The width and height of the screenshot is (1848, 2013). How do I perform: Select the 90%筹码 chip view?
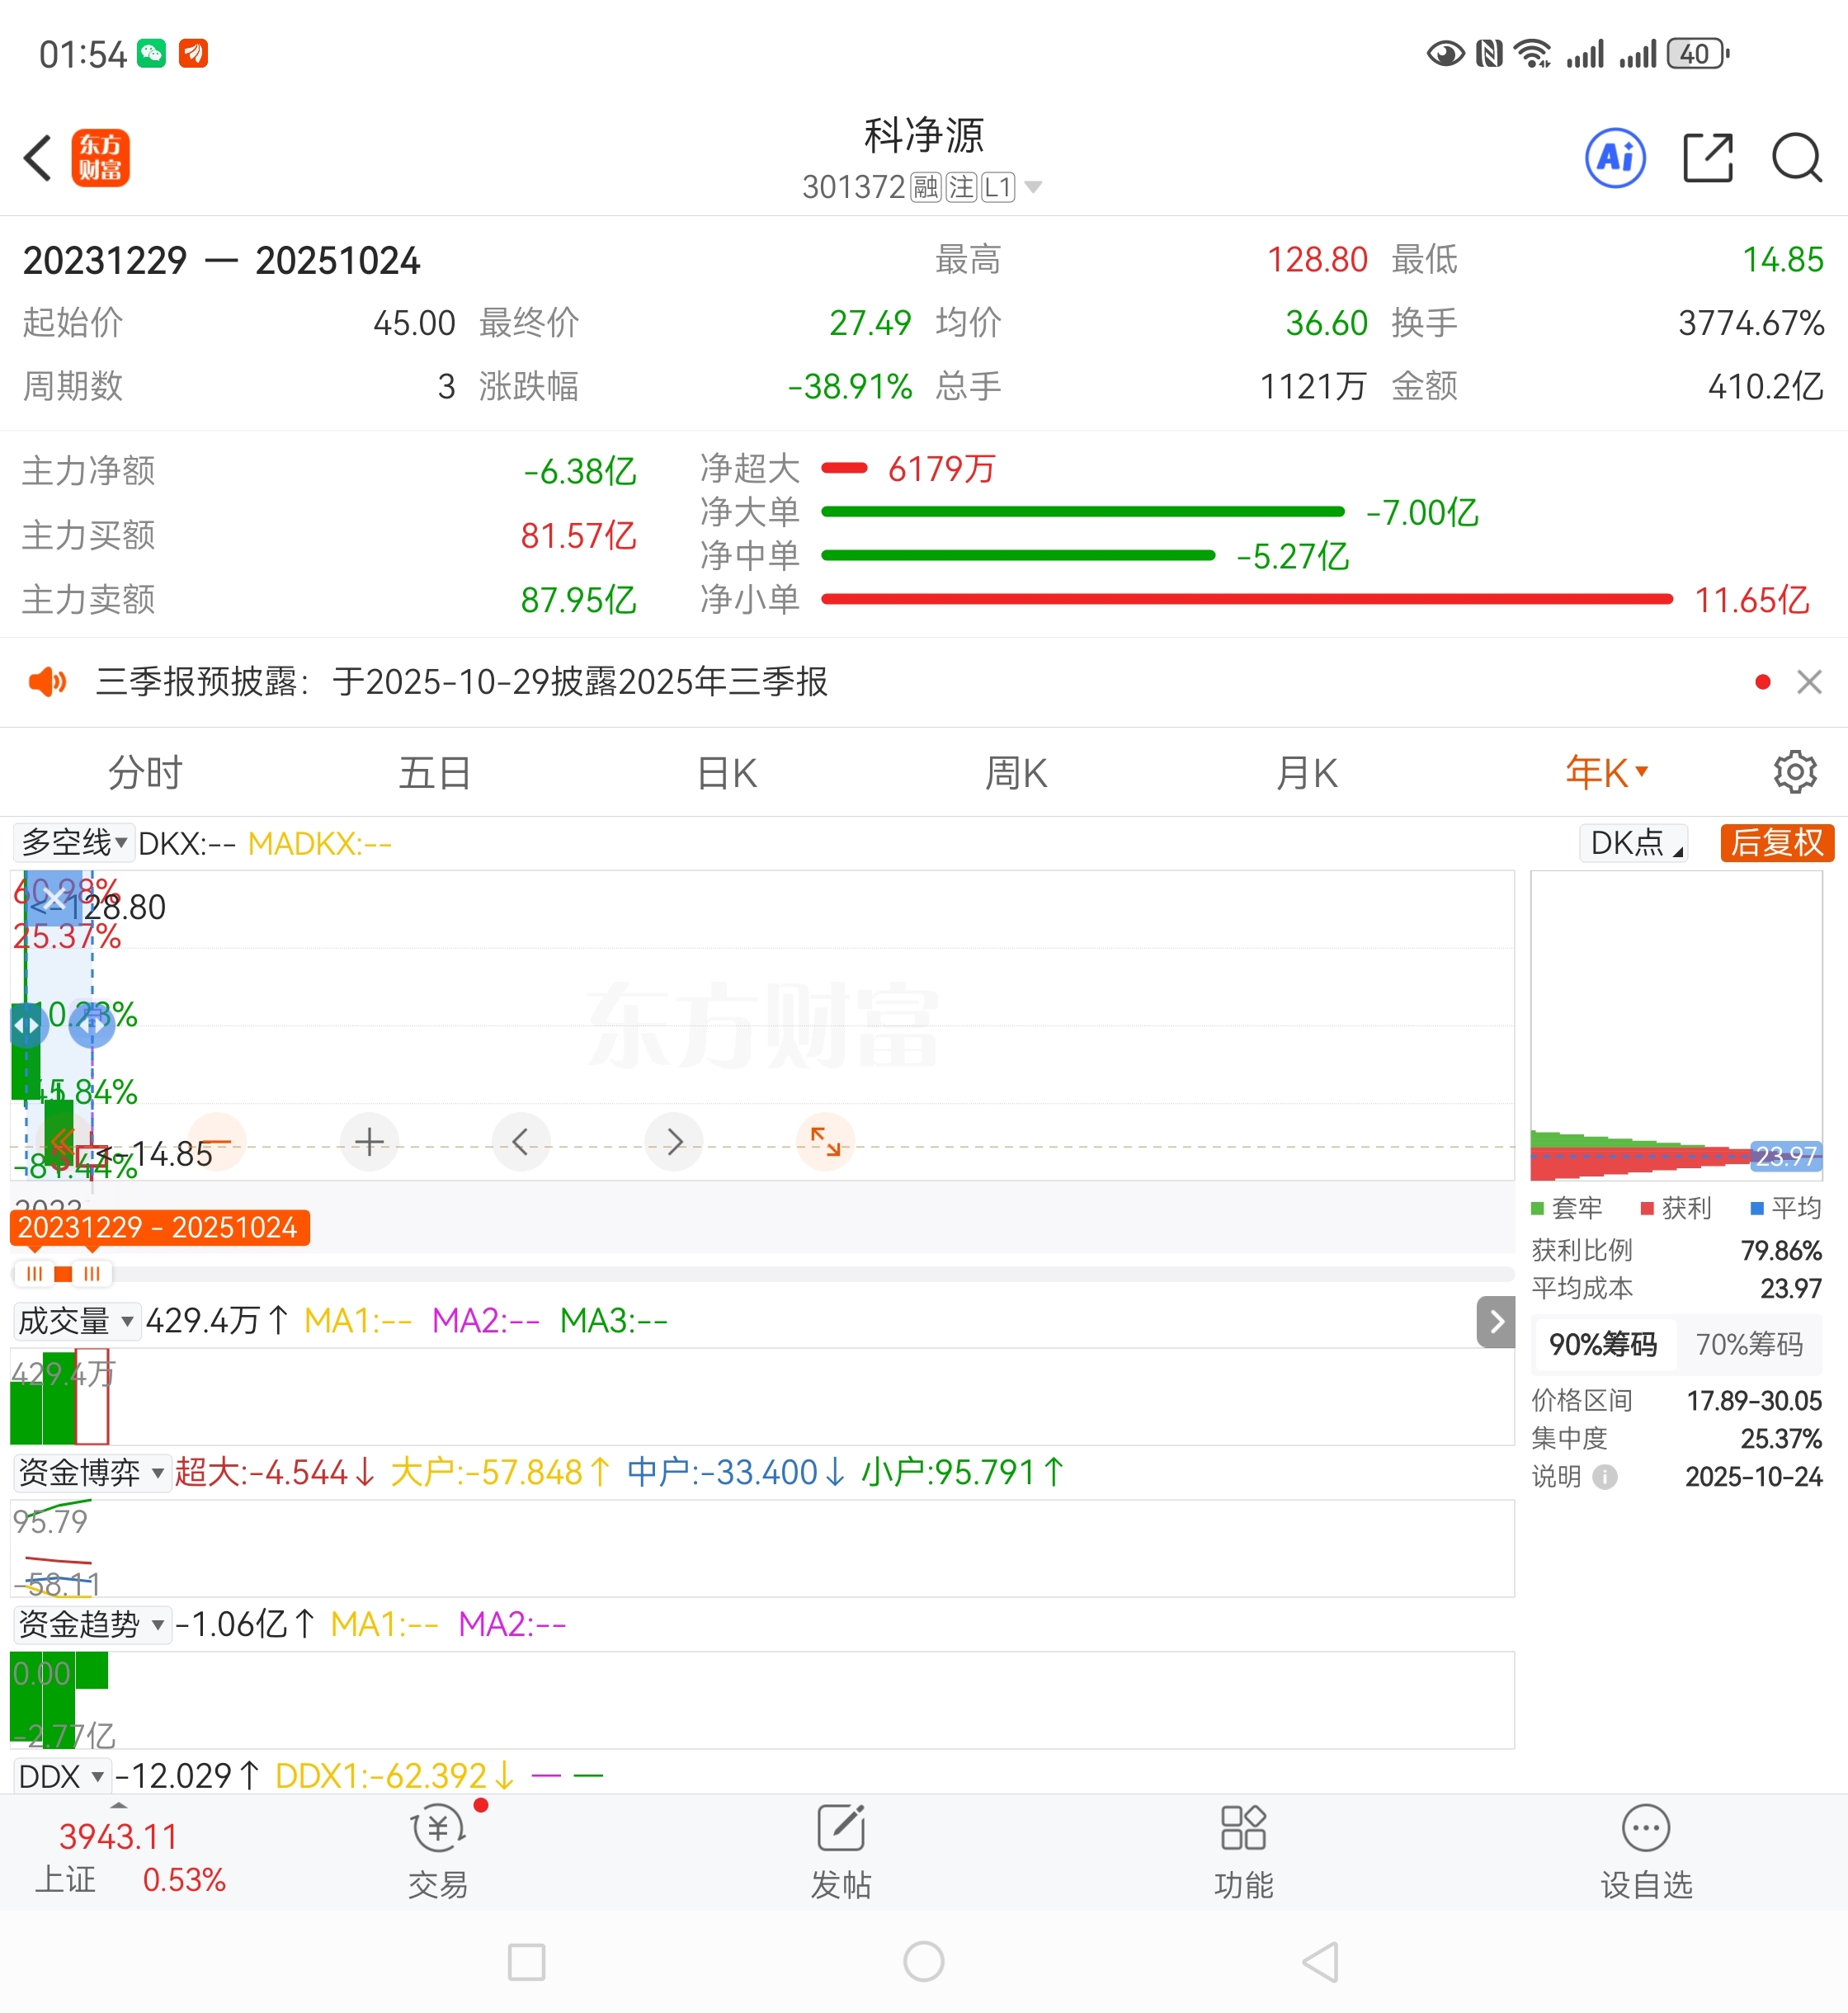point(1602,1344)
